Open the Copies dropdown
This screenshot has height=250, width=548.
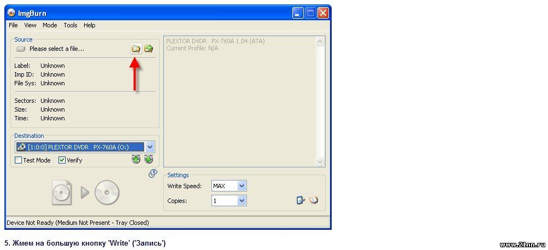(x=242, y=201)
